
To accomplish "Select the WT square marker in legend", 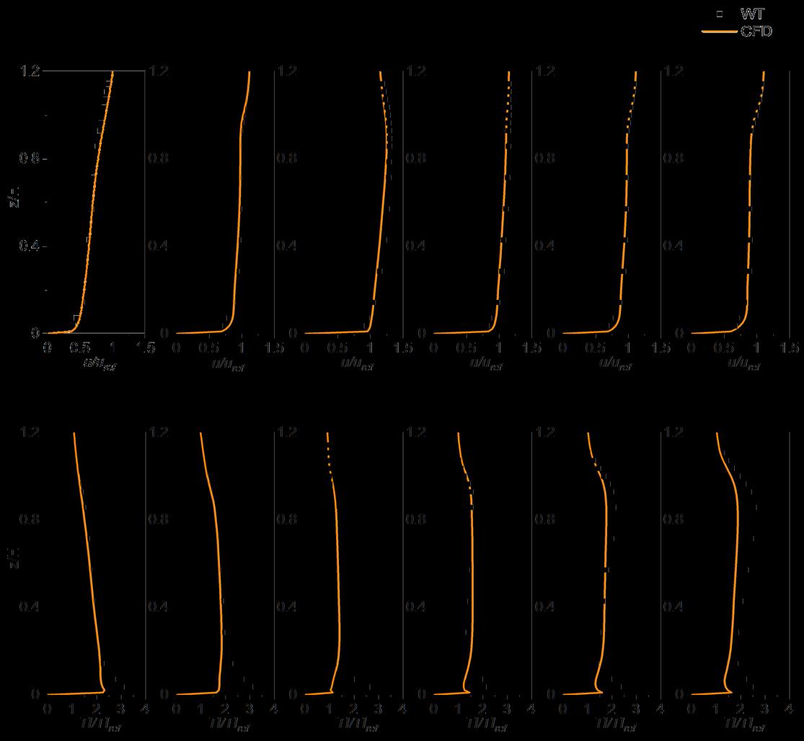I will [720, 14].
